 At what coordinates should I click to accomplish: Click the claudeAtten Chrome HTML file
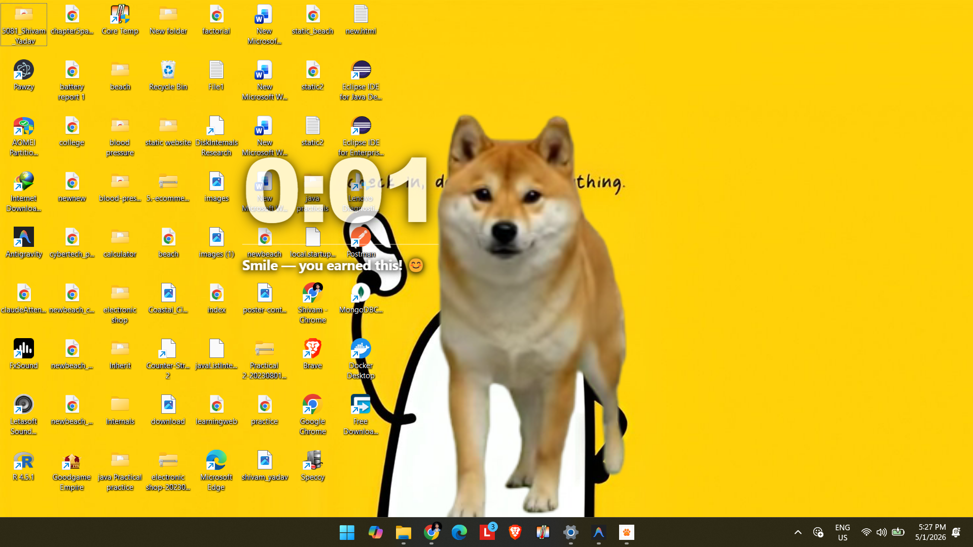[24, 299]
